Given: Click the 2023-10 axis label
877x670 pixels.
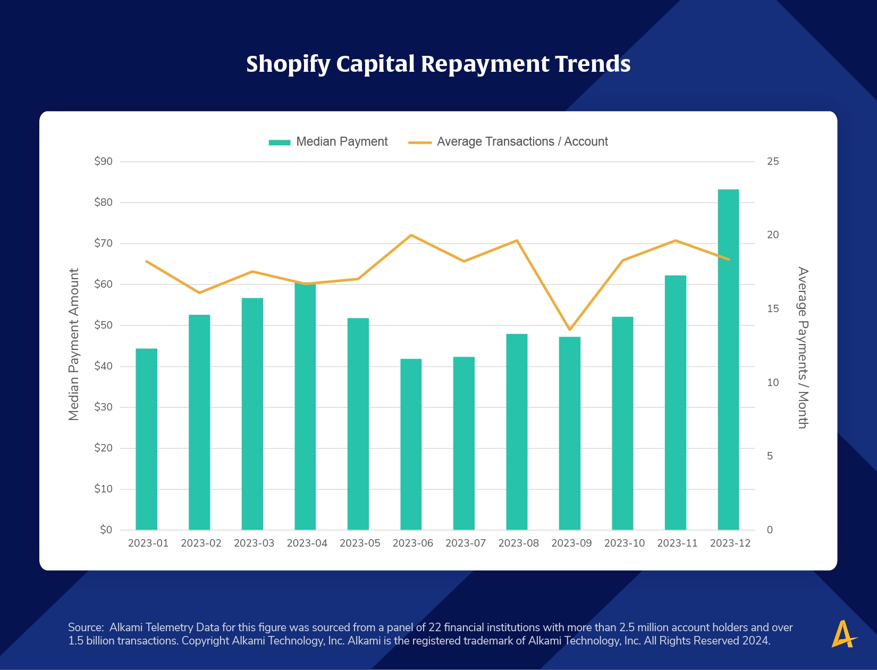Looking at the screenshot, I should click(x=625, y=543).
